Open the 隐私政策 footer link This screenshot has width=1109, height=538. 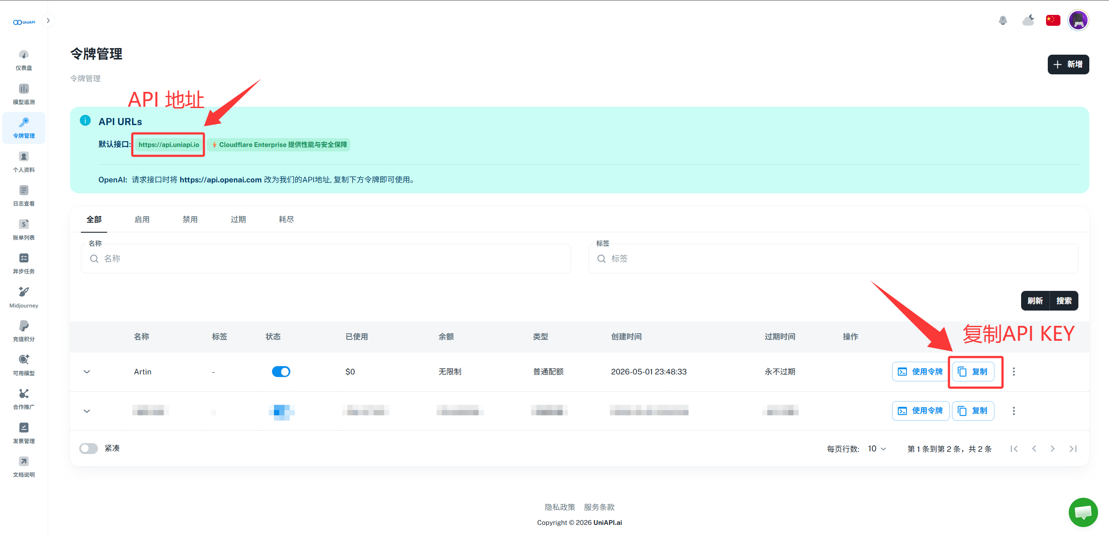point(560,507)
